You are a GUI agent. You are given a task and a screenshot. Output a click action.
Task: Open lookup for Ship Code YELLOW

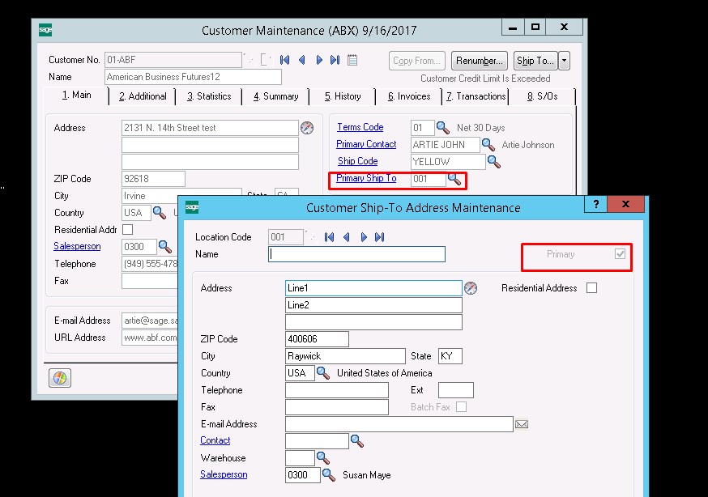[494, 161]
